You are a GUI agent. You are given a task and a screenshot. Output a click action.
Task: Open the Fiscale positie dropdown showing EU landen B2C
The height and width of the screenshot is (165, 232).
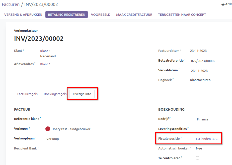pos(207,138)
